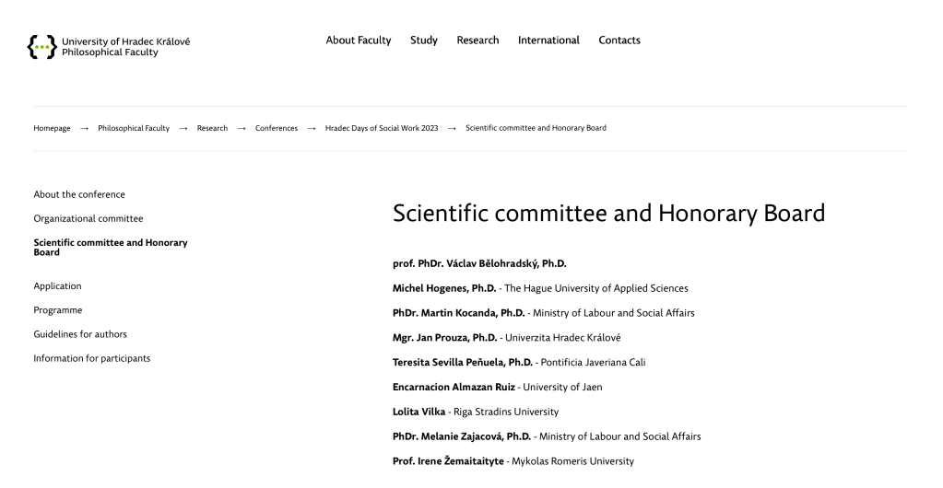The height and width of the screenshot is (488, 943).
Task: Open the Application sidebar page
Action: pos(57,286)
